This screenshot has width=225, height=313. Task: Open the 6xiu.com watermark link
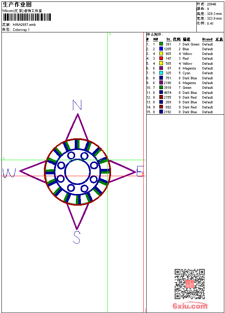coord(189,306)
